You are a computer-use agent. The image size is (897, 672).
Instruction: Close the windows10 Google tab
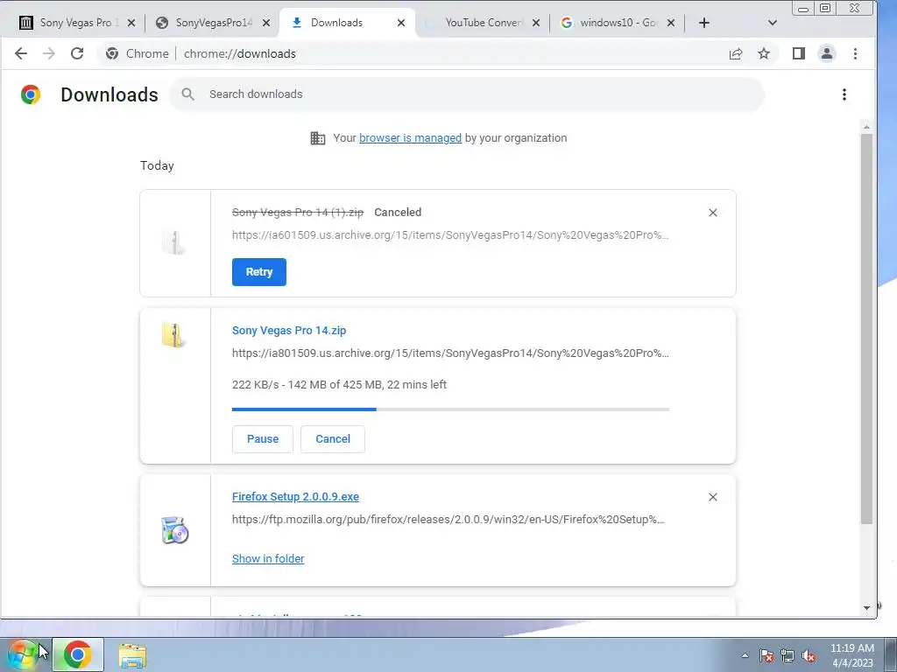671,23
